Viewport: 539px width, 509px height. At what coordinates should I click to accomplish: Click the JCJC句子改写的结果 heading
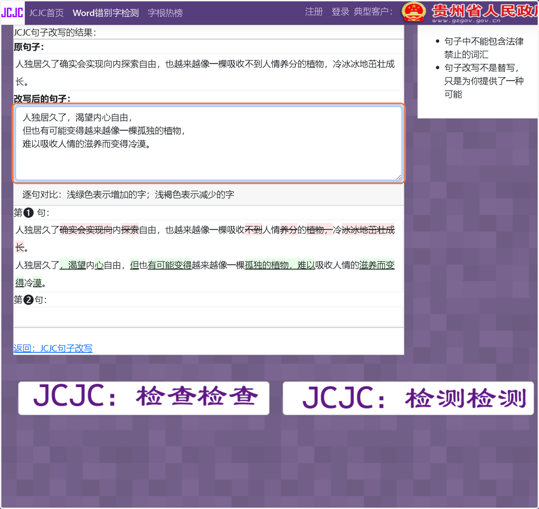(55, 32)
